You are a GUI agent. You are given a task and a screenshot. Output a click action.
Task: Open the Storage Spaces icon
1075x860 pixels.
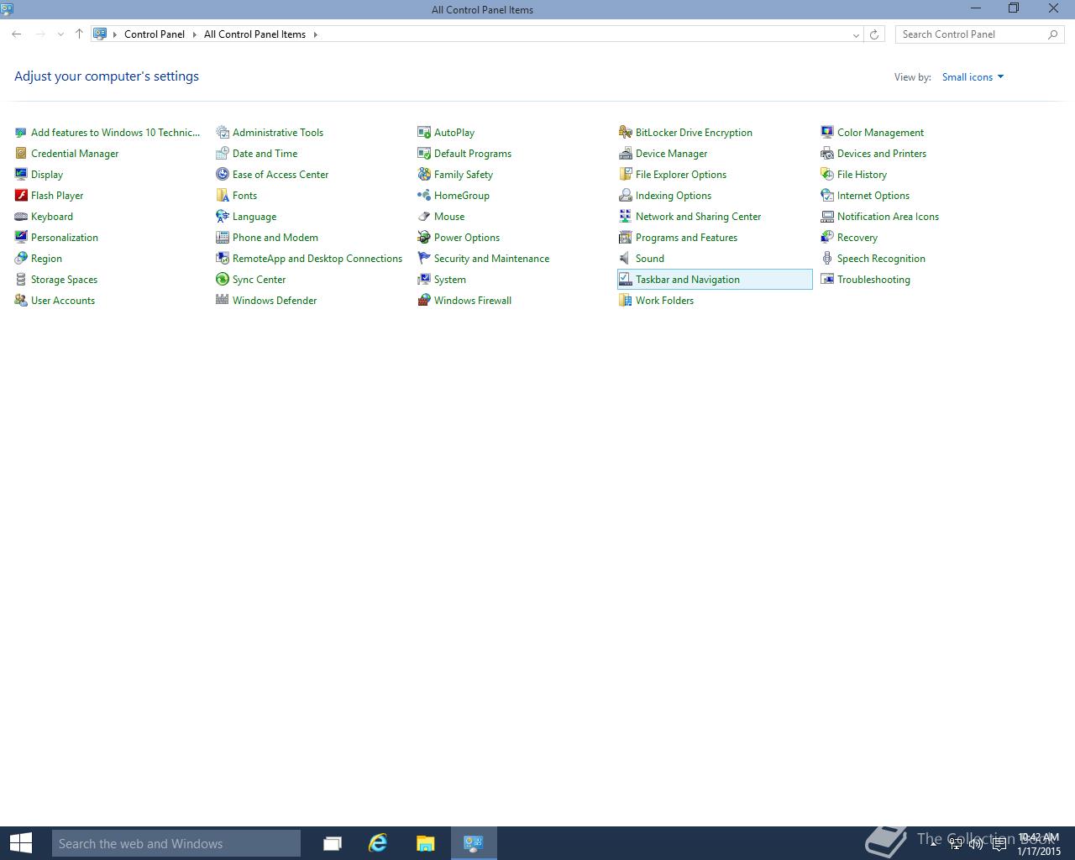[21, 279]
